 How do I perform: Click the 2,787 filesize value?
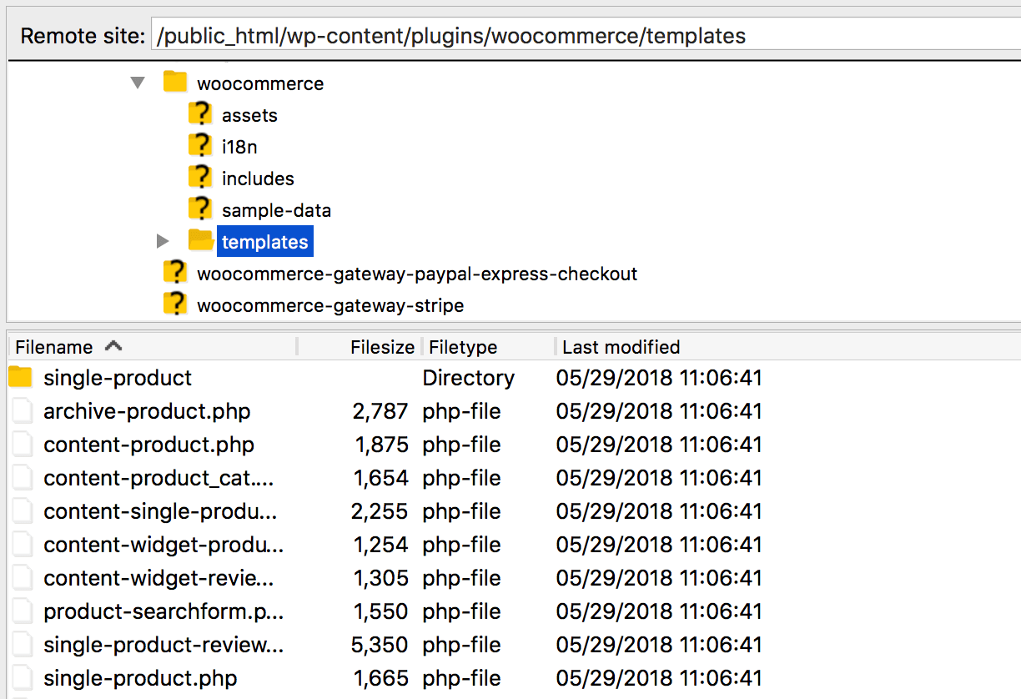tap(380, 411)
